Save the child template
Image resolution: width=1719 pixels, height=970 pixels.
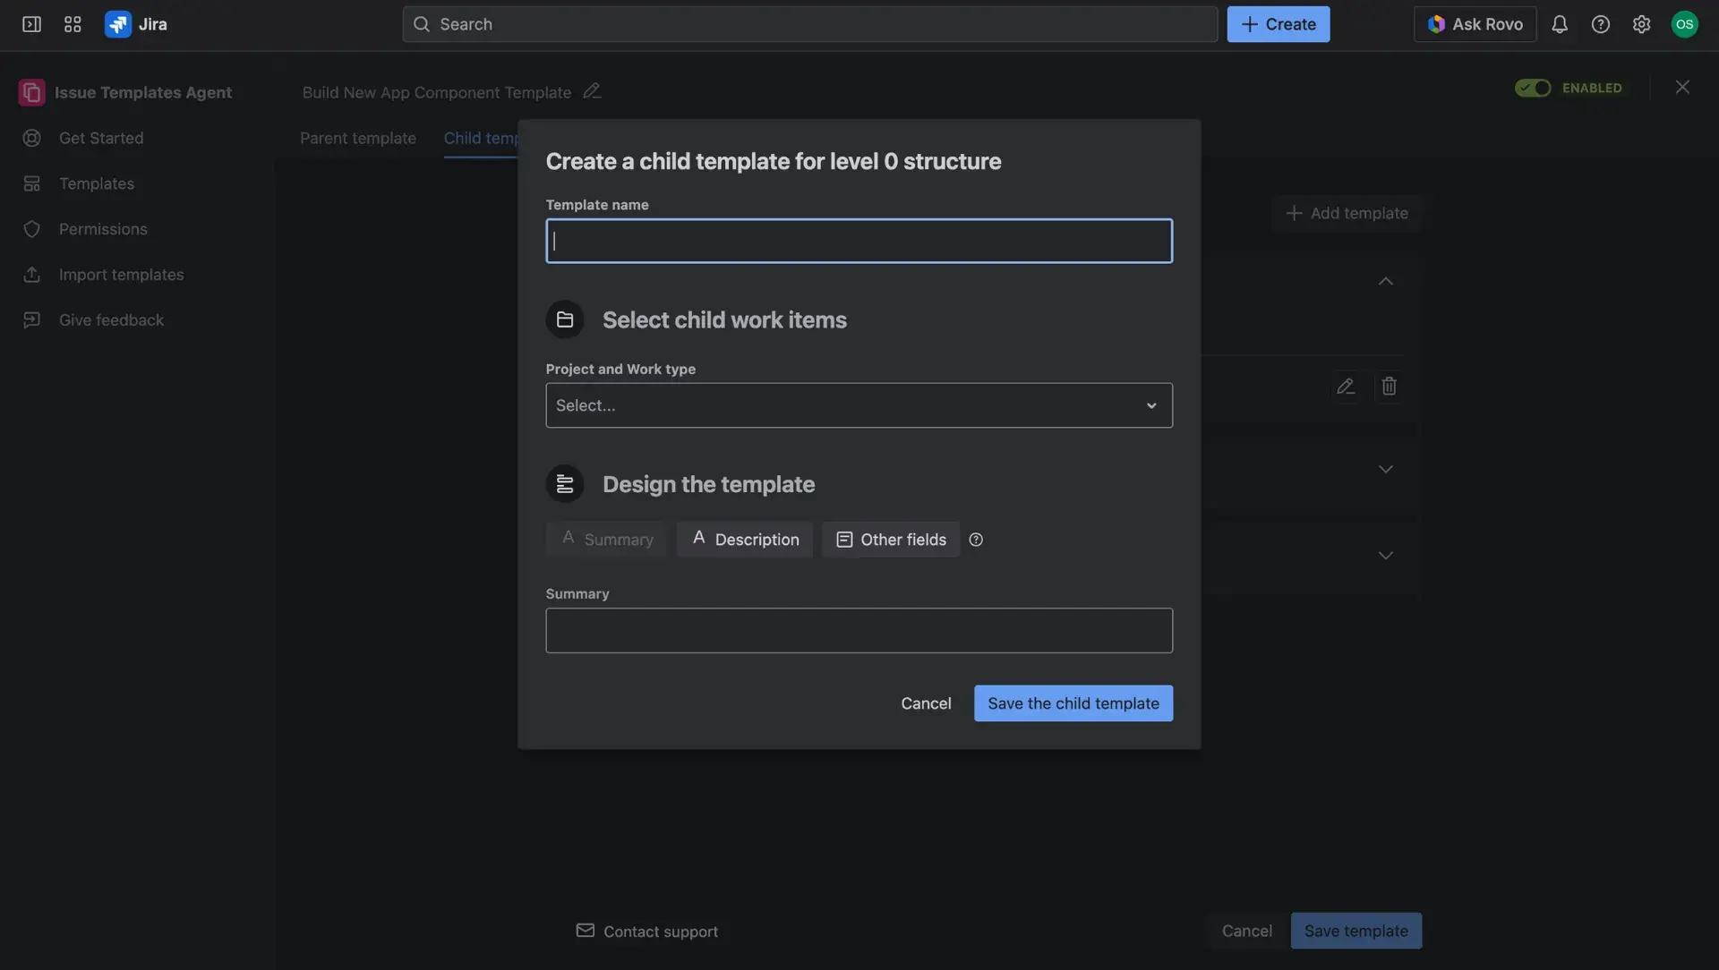click(x=1073, y=703)
